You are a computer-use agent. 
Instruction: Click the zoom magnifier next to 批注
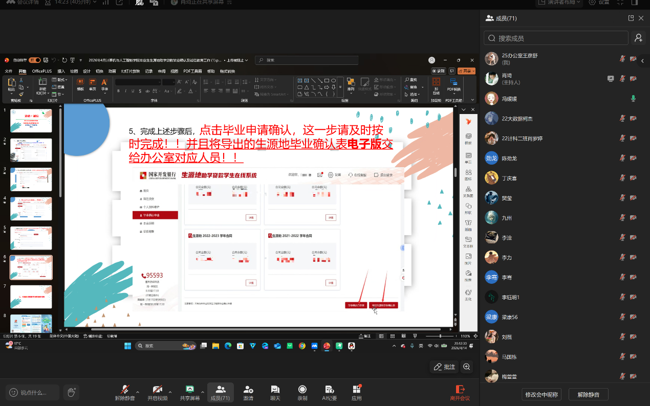(467, 367)
